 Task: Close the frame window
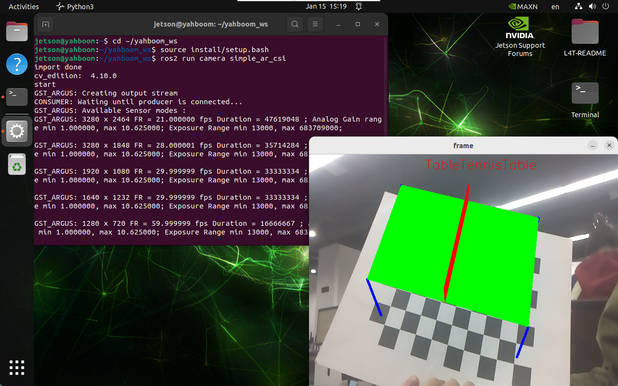(x=609, y=146)
